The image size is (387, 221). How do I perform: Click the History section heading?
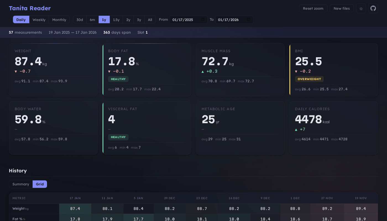pyautogui.click(x=18, y=171)
